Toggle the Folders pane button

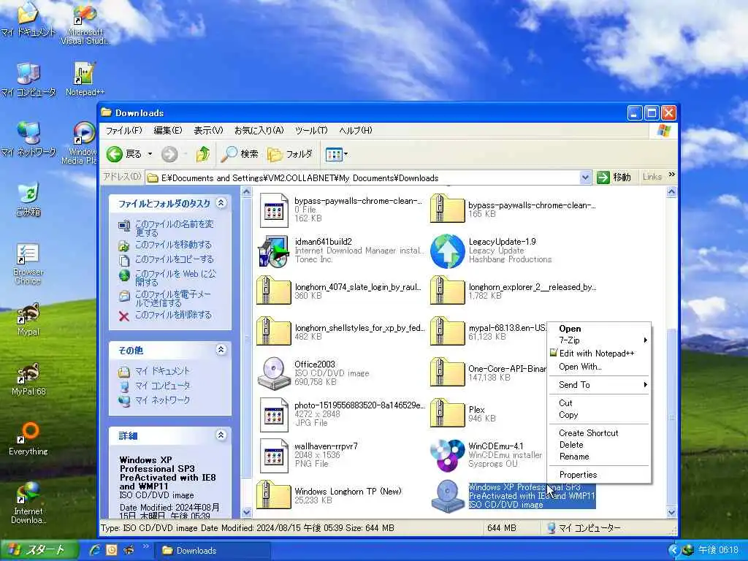[x=290, y=154]
